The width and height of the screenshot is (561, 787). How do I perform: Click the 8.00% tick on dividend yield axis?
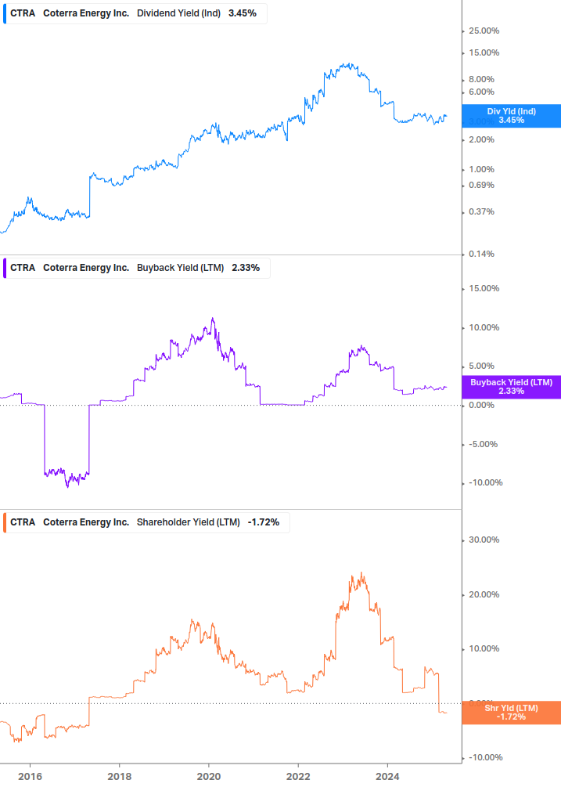[x=481, y=79]
